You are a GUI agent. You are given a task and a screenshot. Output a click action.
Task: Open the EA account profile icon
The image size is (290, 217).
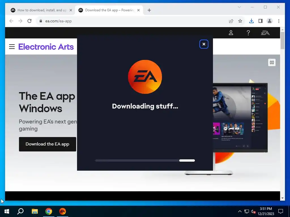coord(231,33)
